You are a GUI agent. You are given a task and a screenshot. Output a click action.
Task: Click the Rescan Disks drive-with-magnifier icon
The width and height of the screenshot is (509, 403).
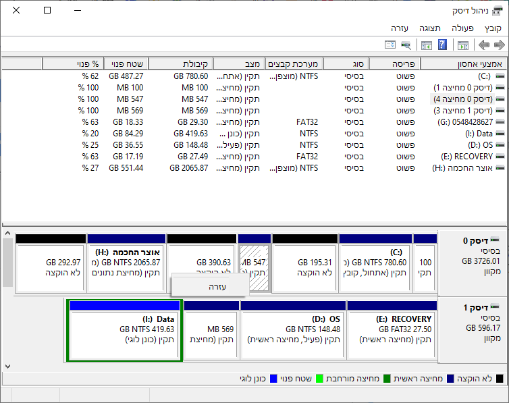coord(406,45)
